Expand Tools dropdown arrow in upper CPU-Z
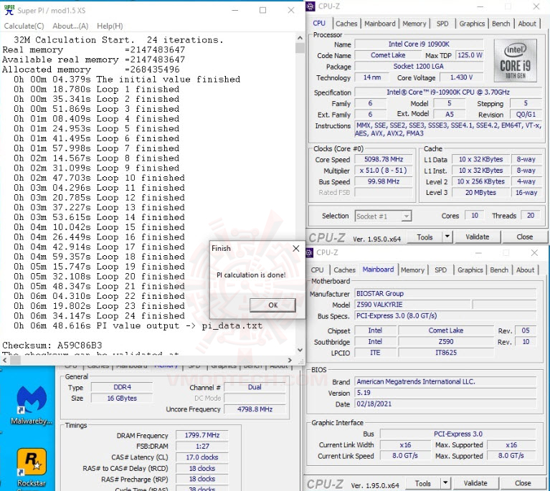 tap(447, 237)
